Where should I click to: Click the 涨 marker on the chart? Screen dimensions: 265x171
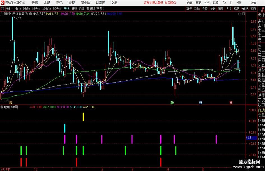click(231, 102)
